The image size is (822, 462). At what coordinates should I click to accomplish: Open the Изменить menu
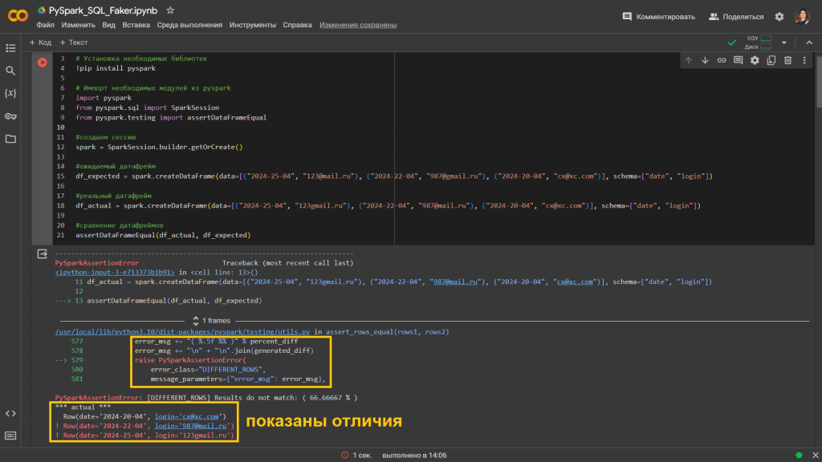point(78,25)
